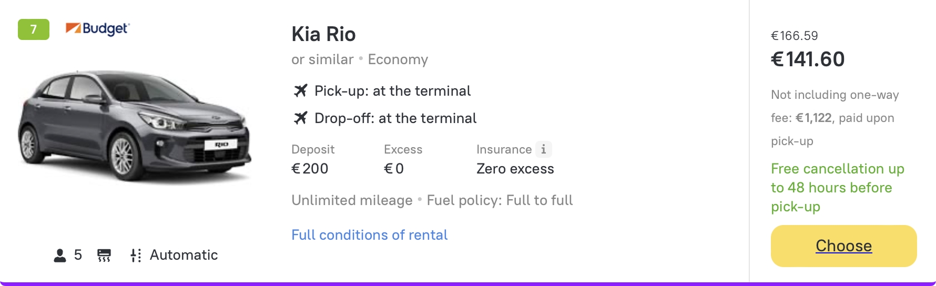Click the one-way fee €1,122 notice
This screenshot has height=286, width=936.
coord(835,118)
